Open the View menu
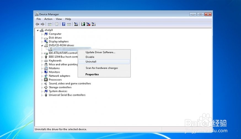 59,19
